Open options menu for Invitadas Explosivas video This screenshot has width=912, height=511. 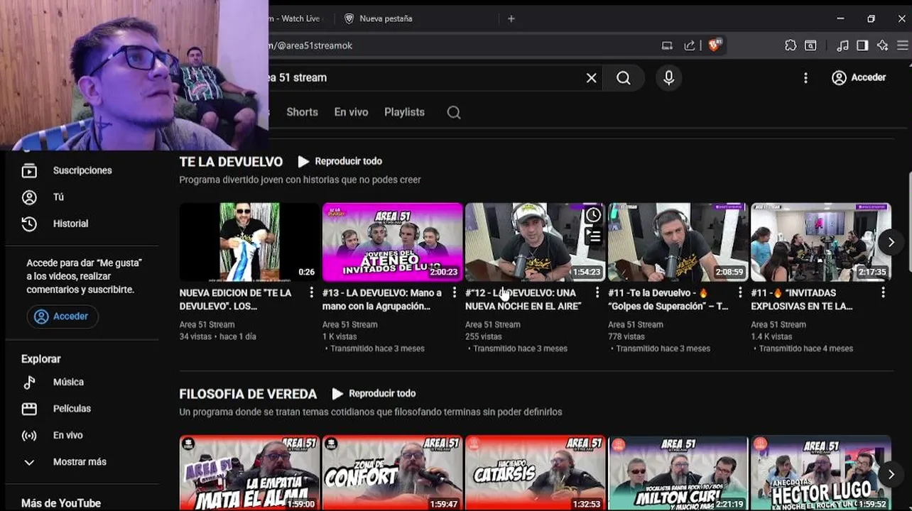pyautogui.click(x=883, y=292)
